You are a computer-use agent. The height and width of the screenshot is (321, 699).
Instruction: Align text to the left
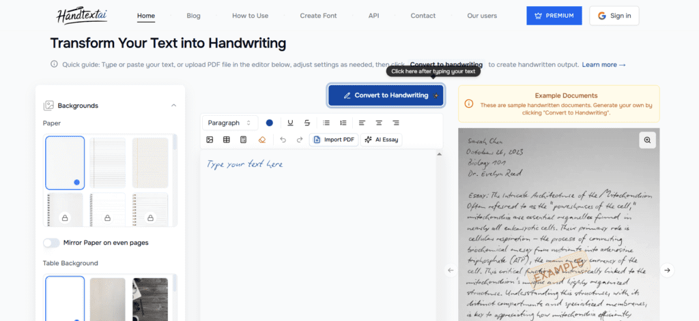(362, 123)
